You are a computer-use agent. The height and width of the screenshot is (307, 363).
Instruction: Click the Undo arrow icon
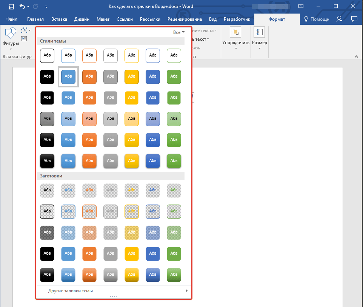[22, 6]
